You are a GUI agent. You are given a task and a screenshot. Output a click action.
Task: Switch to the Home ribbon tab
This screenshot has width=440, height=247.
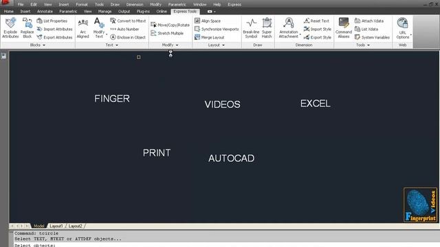pos(9,12)
